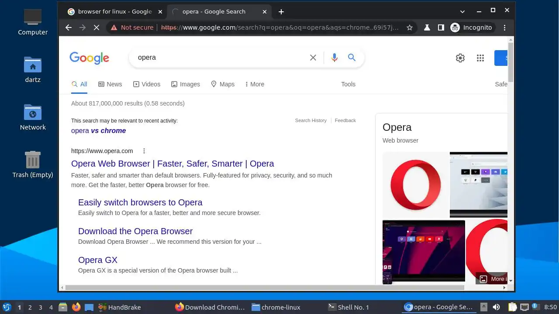Click the horizontal scrollbar thumb
The width and height of the screenshot is (559, 314).
click(265, 287)
